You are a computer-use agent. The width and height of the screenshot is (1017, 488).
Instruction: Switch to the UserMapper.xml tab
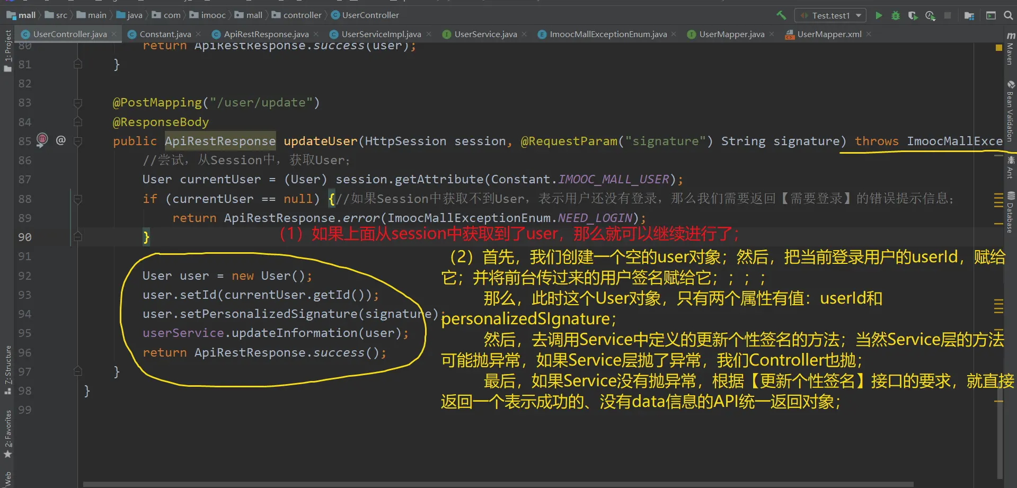point(829,34)
